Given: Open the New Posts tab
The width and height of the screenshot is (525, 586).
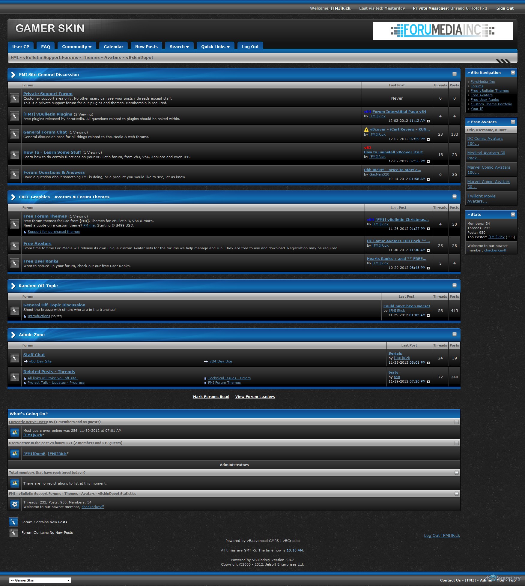Looking at the screenshot, I should 146,47.
